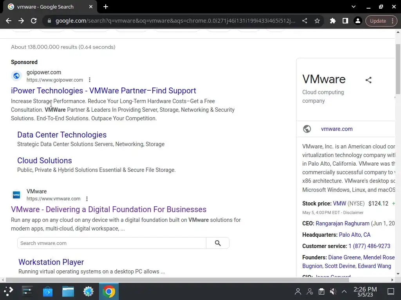Open options menu for vmware.com result

click(x=87, y=199)
